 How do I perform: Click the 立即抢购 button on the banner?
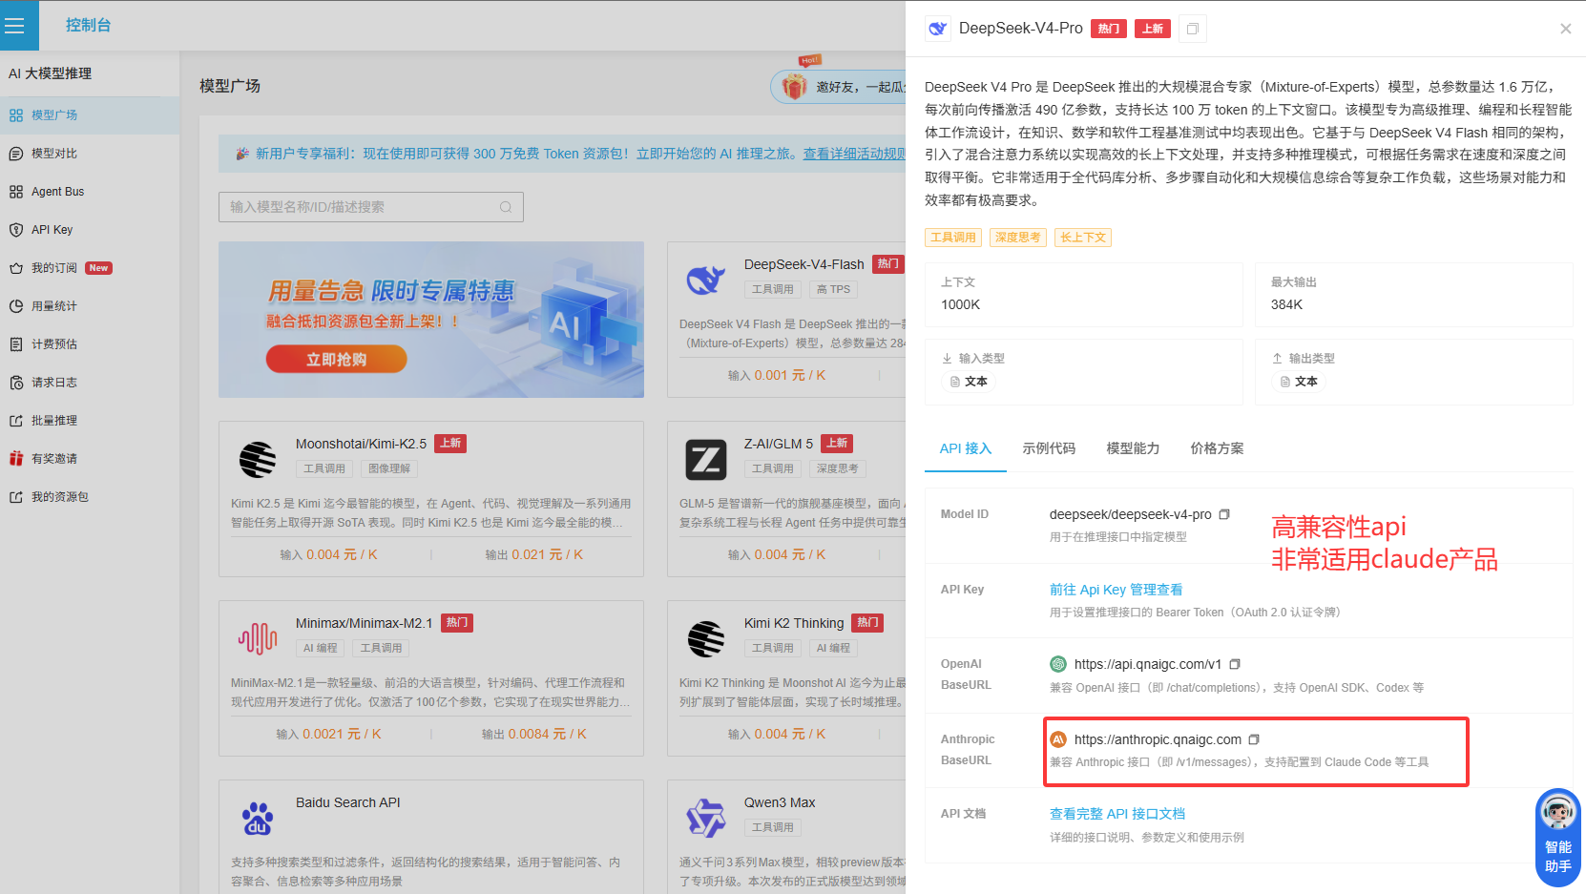[336, 360]
